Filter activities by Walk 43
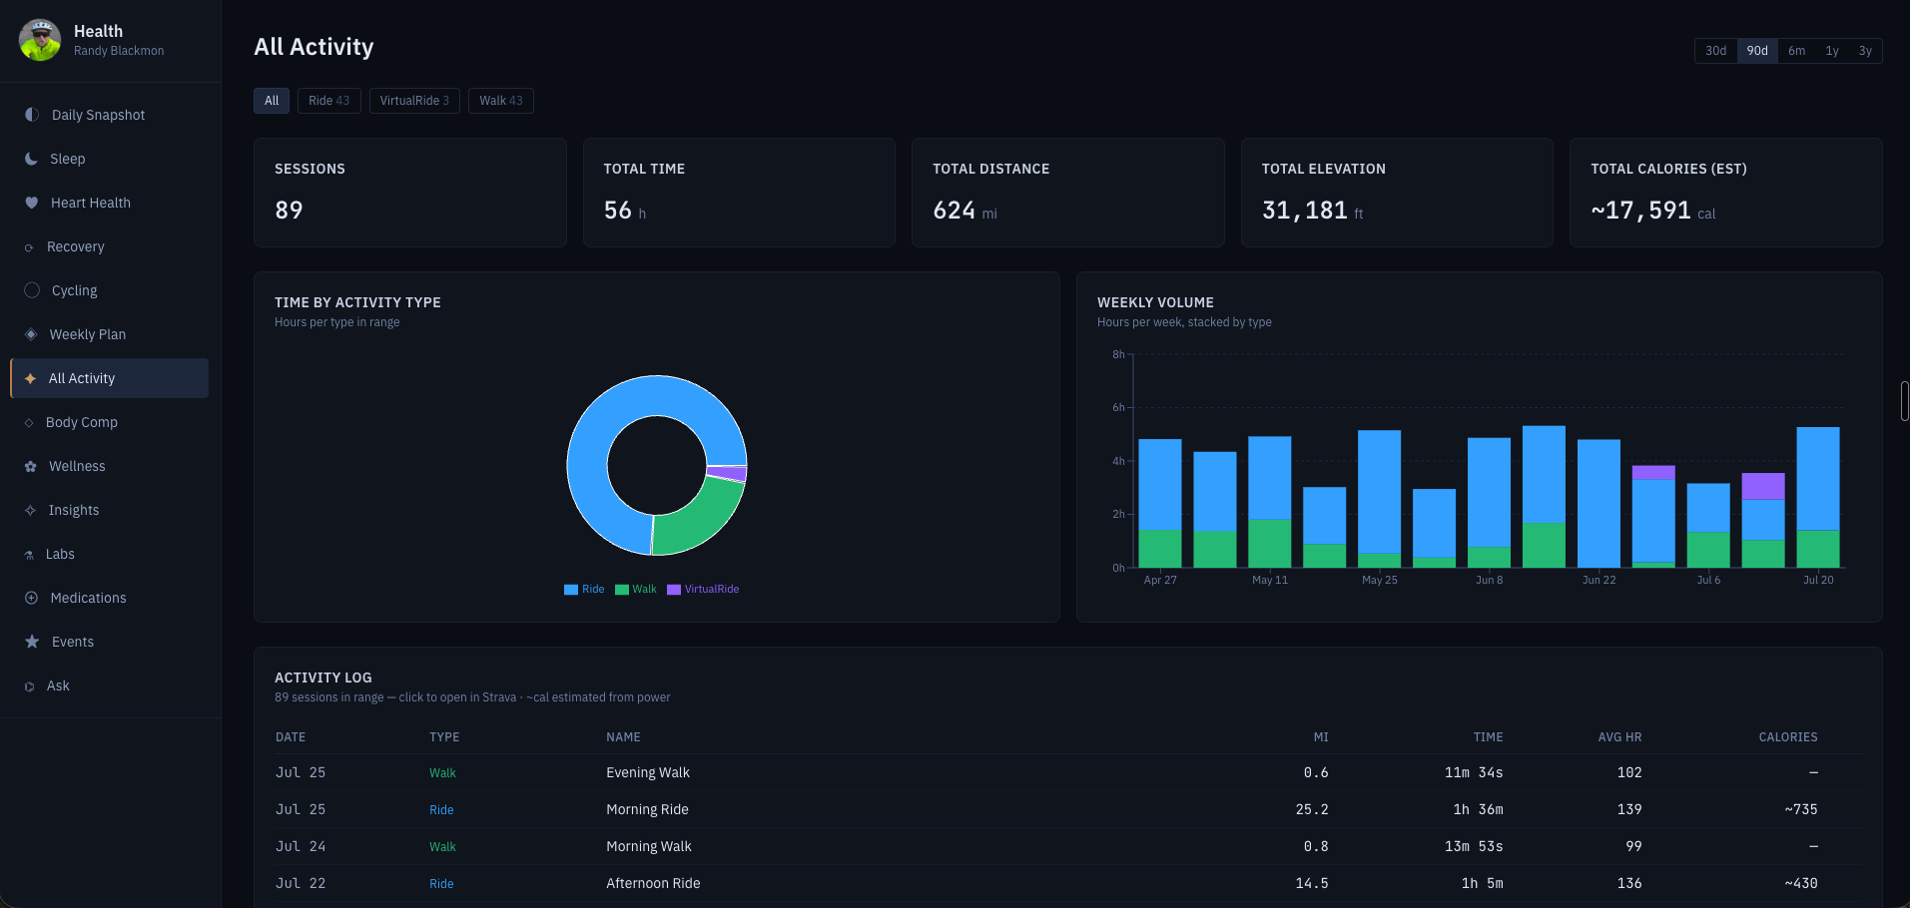The image size is (1910, 908). click(x=501, y=101)
